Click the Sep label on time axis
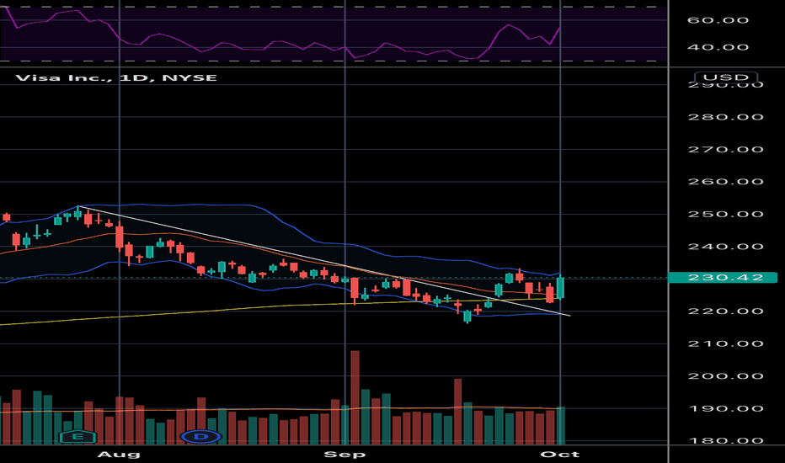 click(x=345, y=454)
